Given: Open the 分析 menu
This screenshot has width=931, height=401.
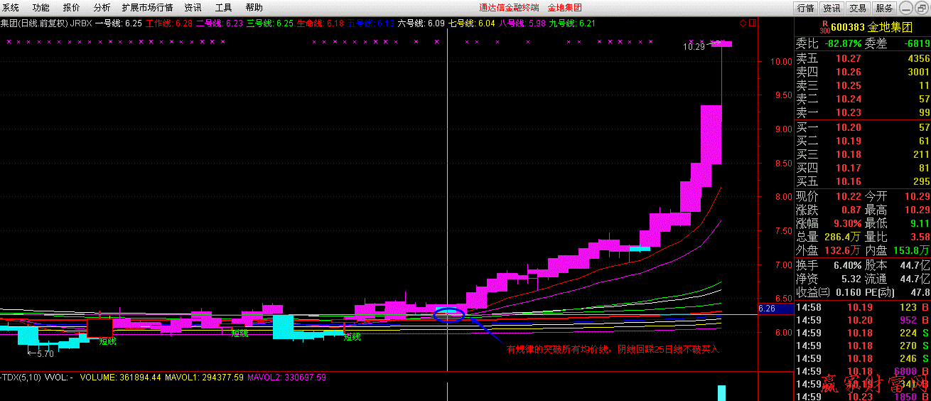Looking at the screenshot, I should [102, 8].
